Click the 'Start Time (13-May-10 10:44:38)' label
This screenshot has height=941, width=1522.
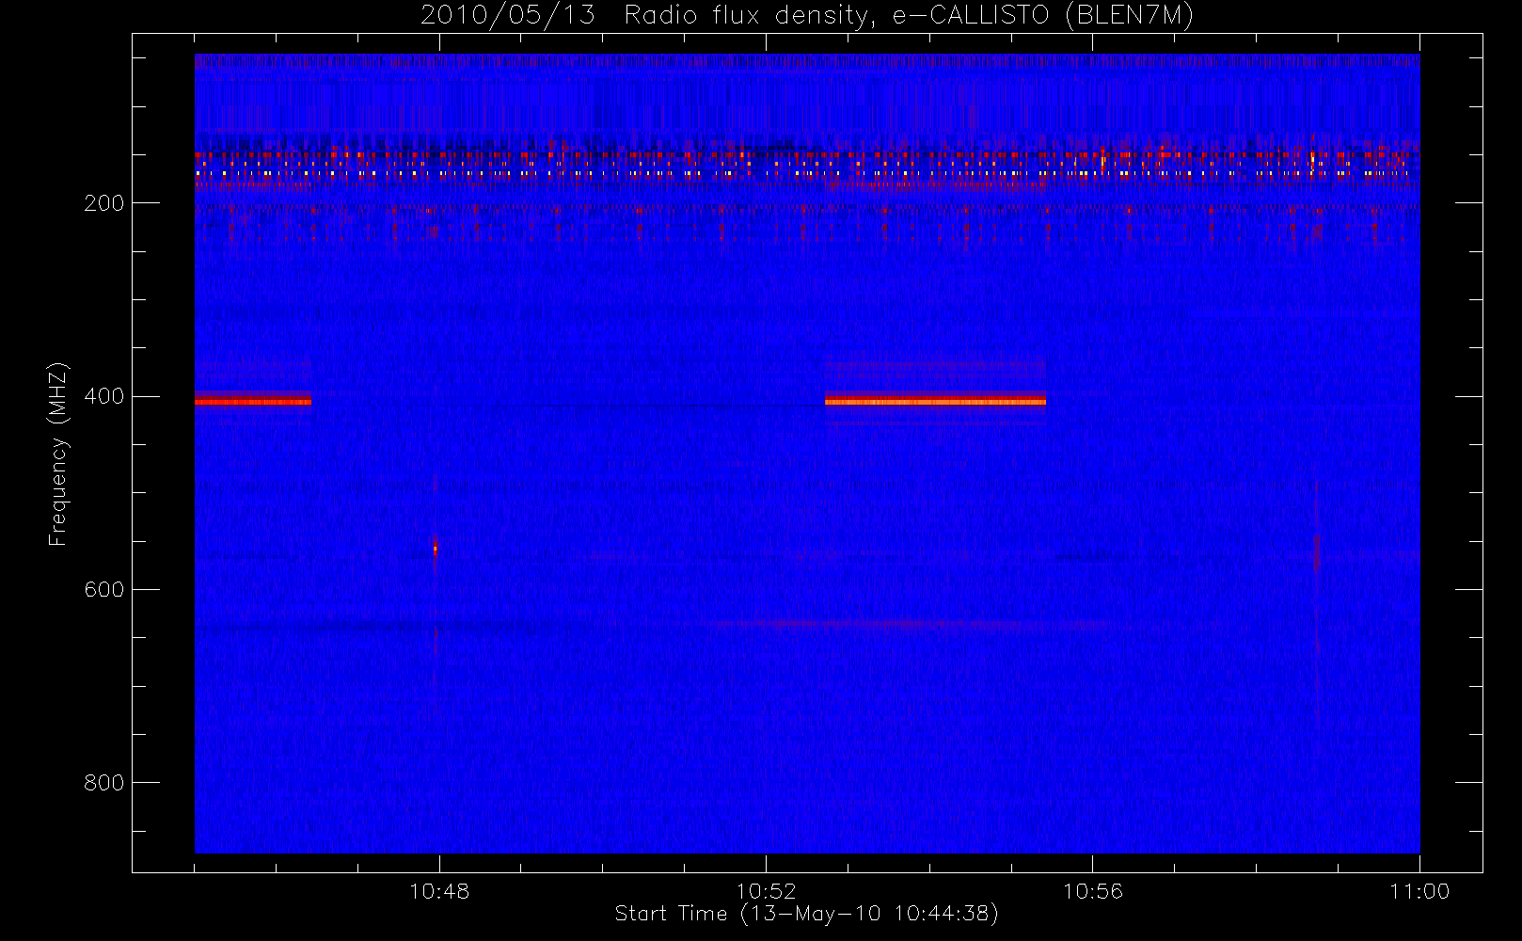[x=806, y=914]
